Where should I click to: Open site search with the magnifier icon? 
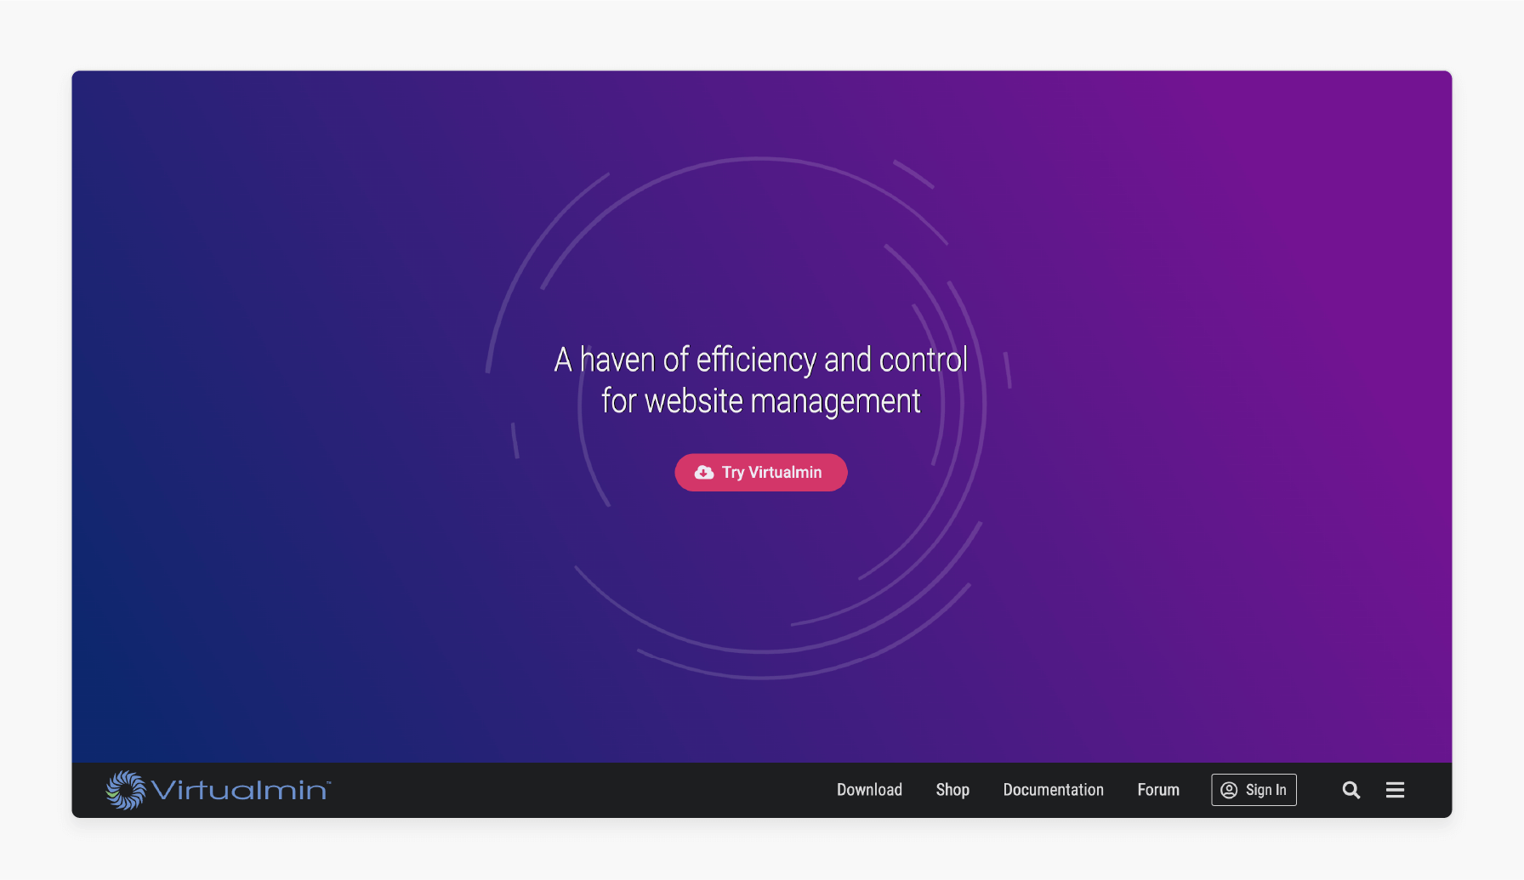1351,790
